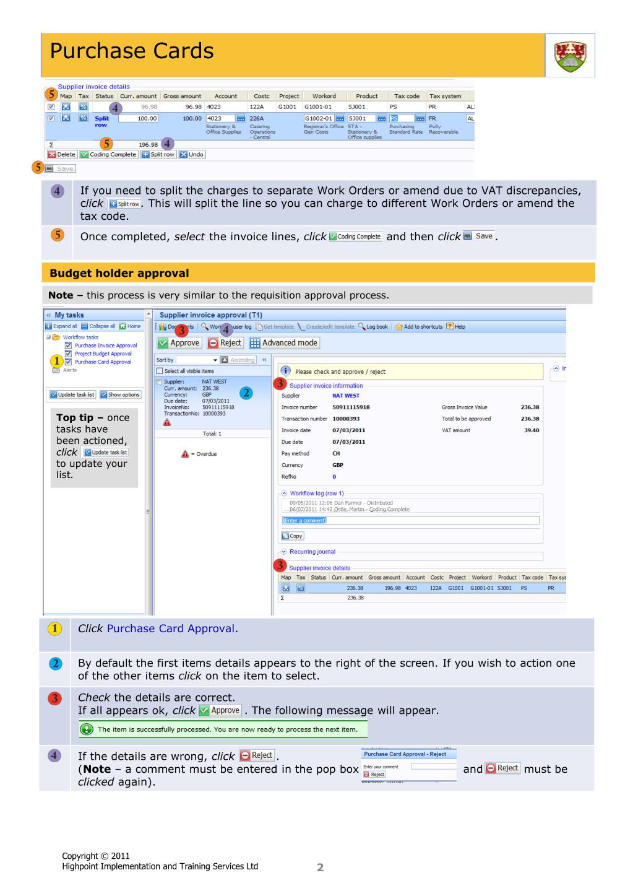Click the Enter a comment field
This screenshot has height=896, width=633.
410,520
